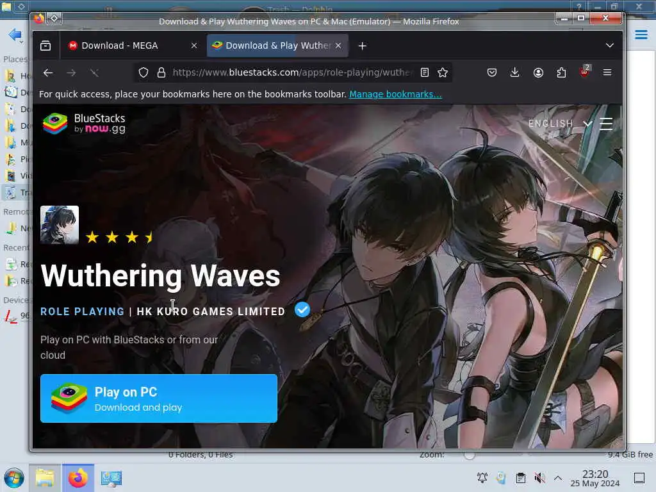Open Firefox View icon left of tabs

[45, 45]
